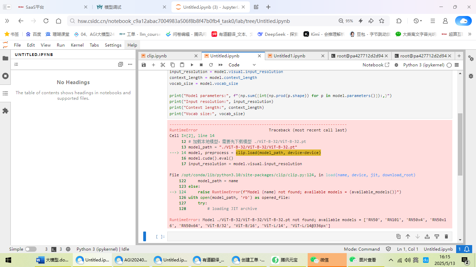The image size is (476, 267).
Task: Switch to the clip.ipynb tab
Action: tap(157, 56)
